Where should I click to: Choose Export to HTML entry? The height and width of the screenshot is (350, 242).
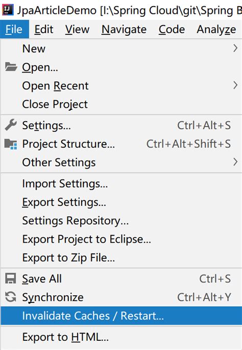coord(122,337)
